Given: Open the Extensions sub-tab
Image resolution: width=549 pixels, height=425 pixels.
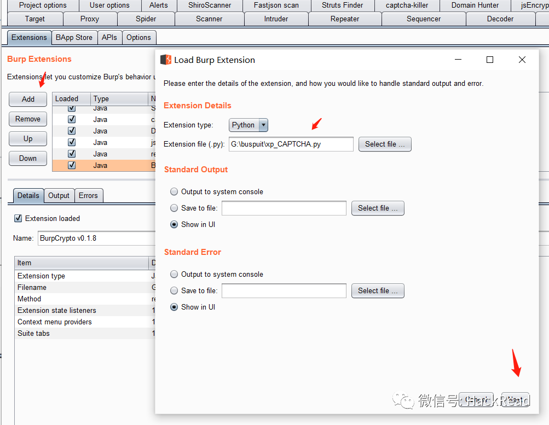Looking at the screenshot, I should coord(29,37).
